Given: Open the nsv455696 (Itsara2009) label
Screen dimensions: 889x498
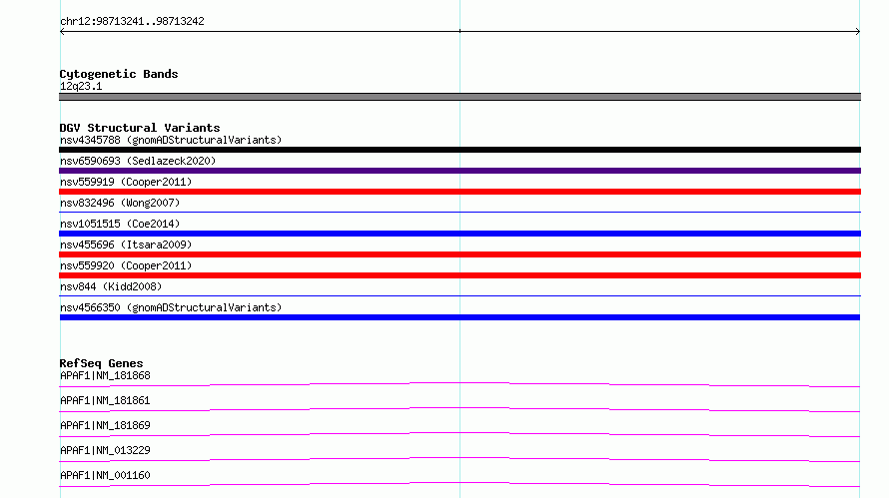Looking at the screenshot, I should 126,245.
